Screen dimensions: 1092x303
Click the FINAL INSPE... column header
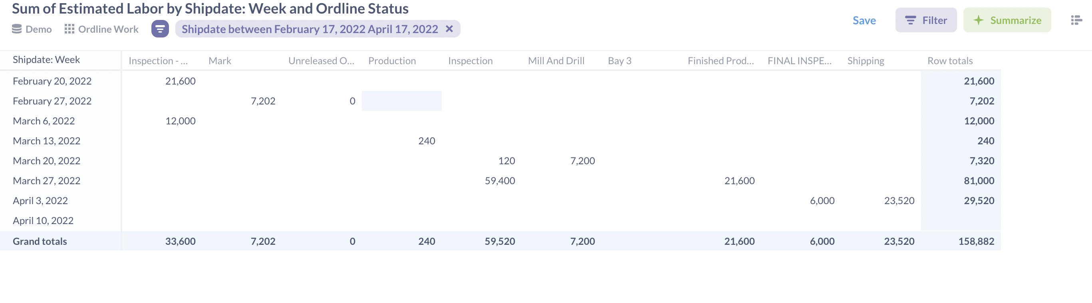point(799,61)
